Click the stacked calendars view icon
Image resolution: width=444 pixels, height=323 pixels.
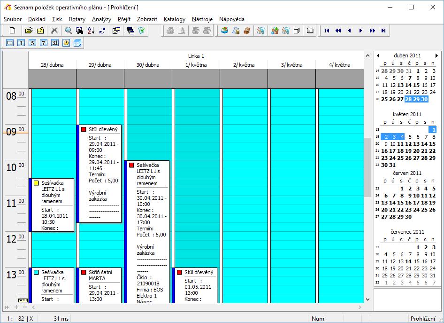(x=77, y=43)
